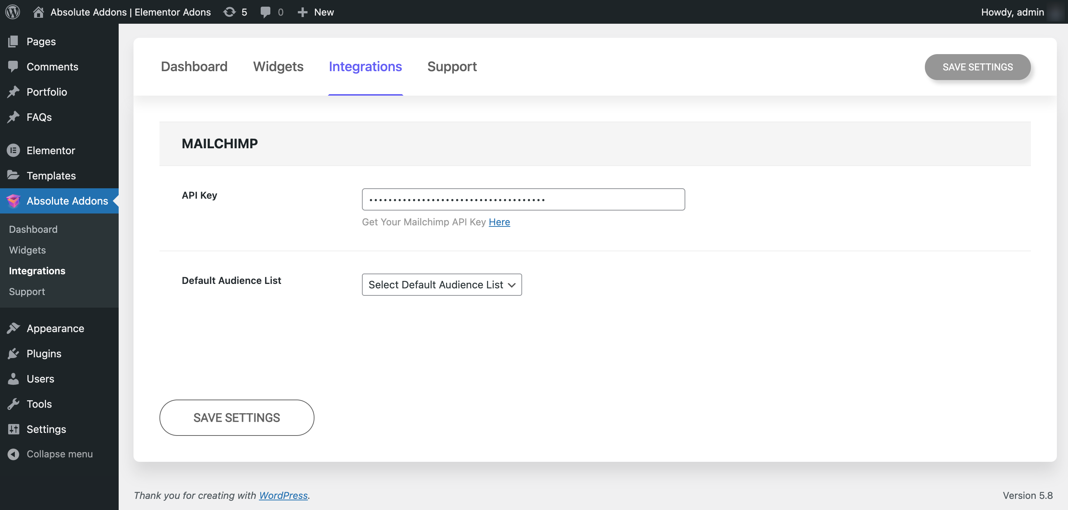Click the Portfolio pin icon

(13, 92)
